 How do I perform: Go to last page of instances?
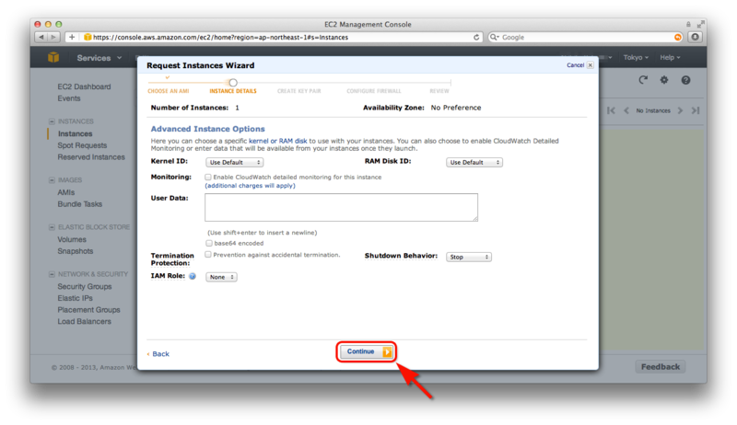696,110
